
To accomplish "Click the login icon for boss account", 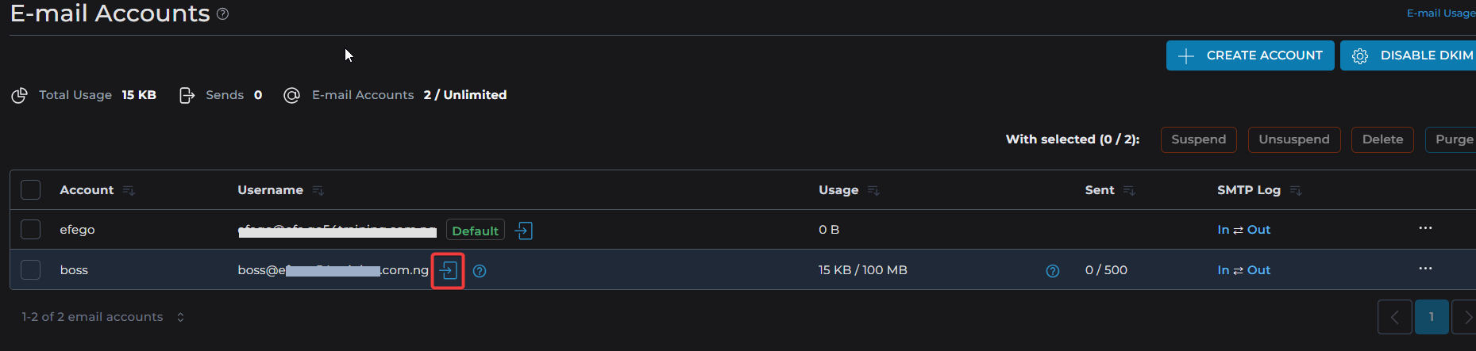I will [x=449, y=270].
